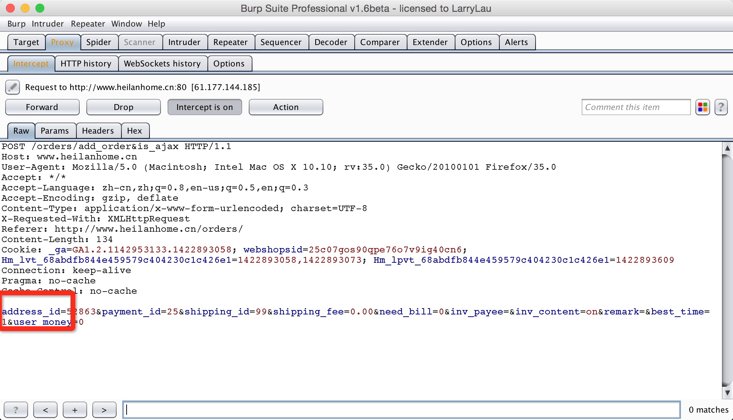Open the highlight color picker icon
The image size is (733, 420).
coord(703,107)
